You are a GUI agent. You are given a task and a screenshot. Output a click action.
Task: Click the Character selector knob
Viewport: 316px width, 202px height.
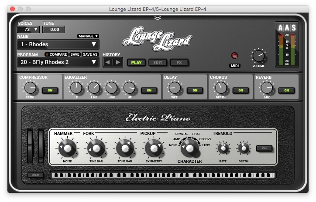[x=189, y=148]
